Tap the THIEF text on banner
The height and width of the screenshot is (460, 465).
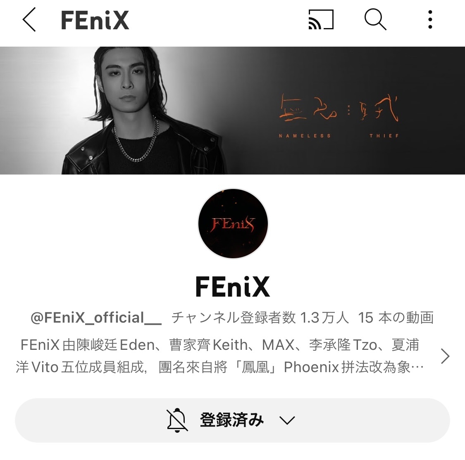(x=384, y=136)
